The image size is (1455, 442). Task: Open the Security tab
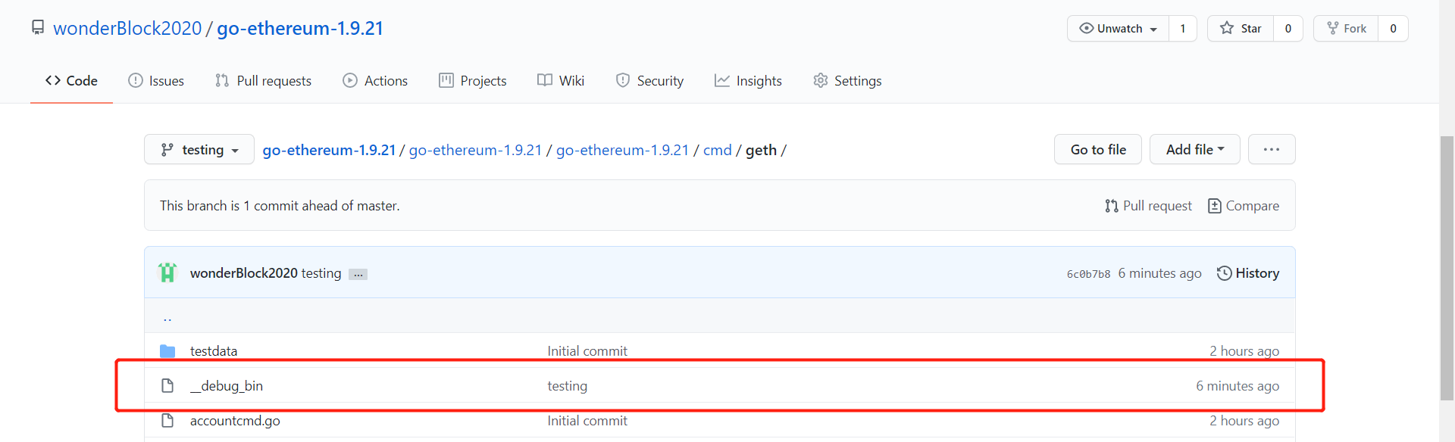click(x=649, y=80)
